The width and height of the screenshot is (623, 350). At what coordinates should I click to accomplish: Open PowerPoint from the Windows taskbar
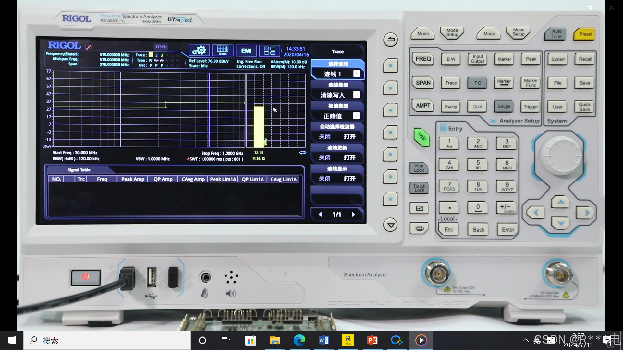click(372, 340)
